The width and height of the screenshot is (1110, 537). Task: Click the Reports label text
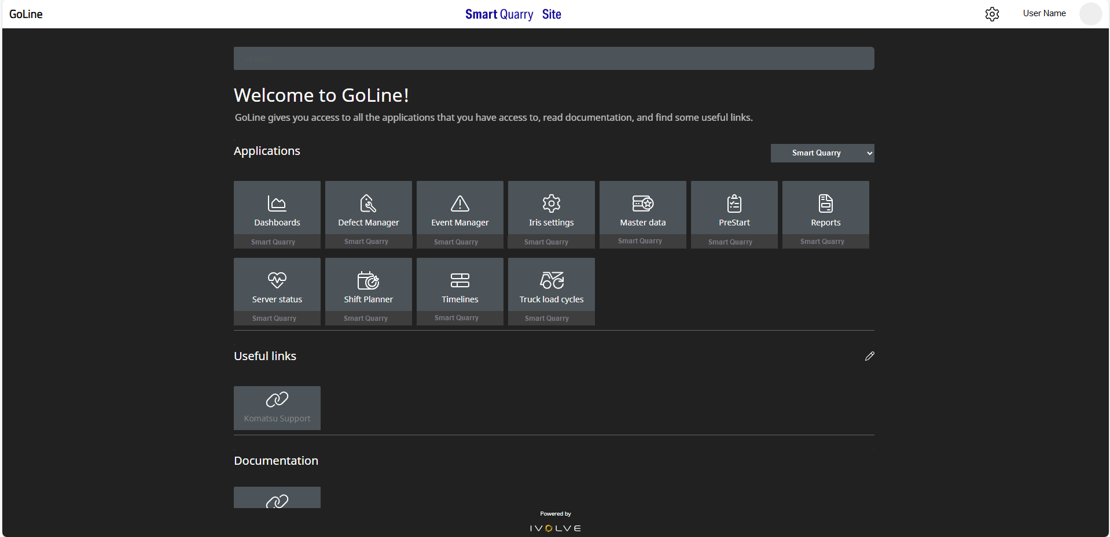pyautogui.click(x=826, y=223)
